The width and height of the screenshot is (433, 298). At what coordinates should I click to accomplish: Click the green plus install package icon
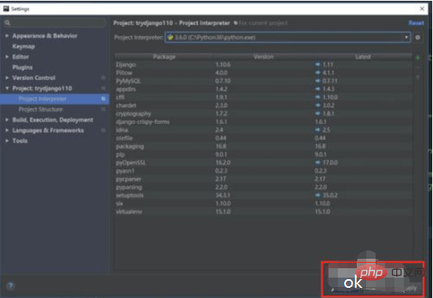pyautogui.click(x=418, y=57)
